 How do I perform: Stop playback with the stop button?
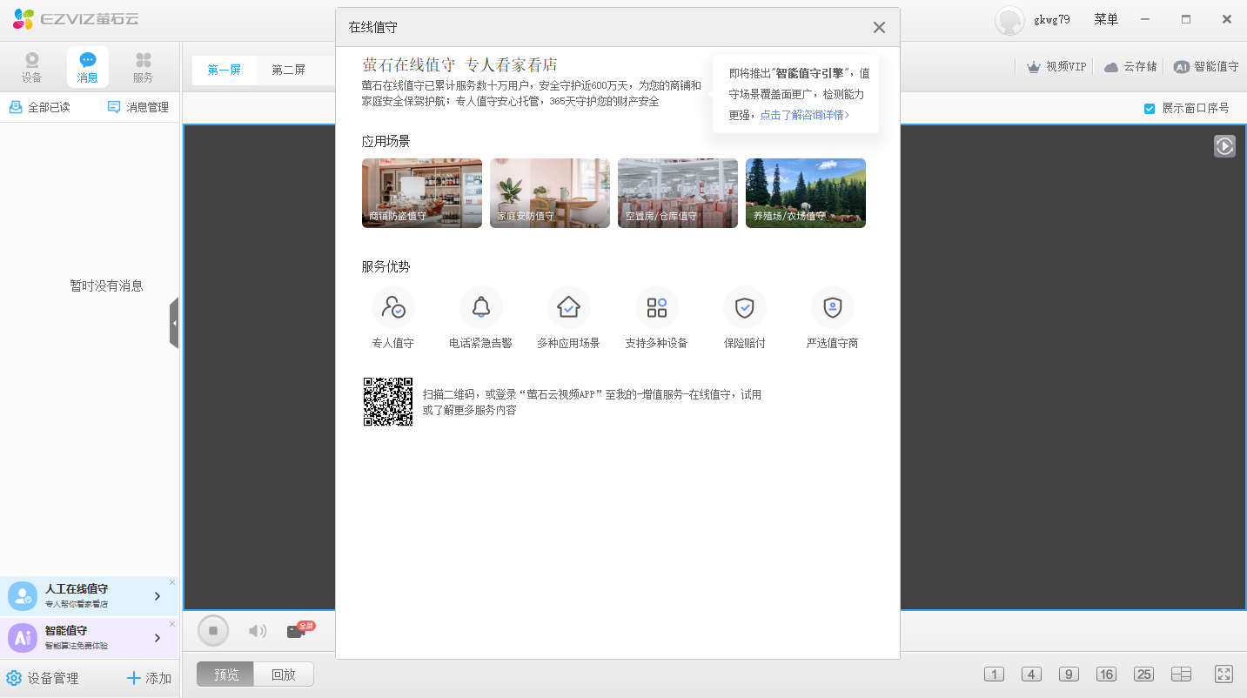213,631
